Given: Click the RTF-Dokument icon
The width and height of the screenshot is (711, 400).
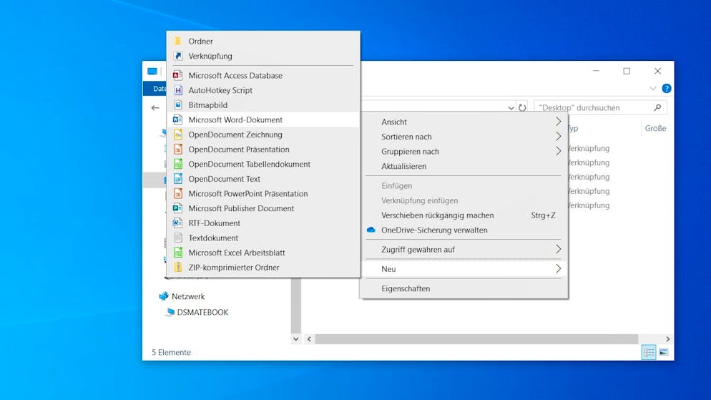Looking at the screenshot, I should (x=177, y=223).
